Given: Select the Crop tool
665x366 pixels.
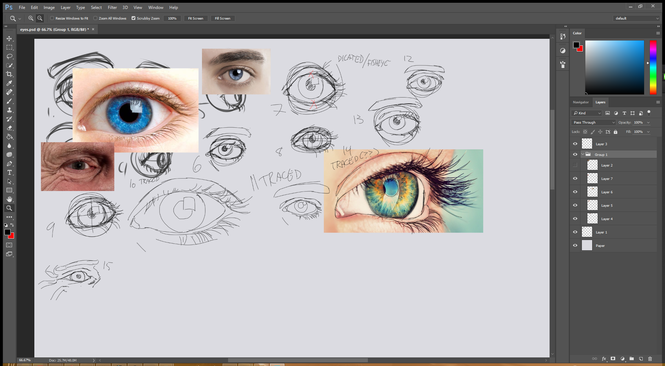Looking at the screenshot, I should pyautogui.click(x=9, y=74).
